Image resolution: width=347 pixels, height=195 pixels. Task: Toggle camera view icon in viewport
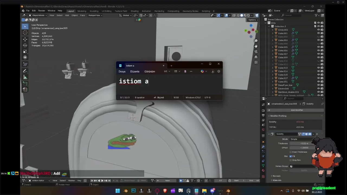coord(256,51)
